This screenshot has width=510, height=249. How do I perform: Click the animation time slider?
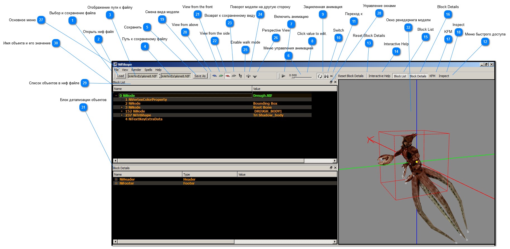[x=301, y=77]
